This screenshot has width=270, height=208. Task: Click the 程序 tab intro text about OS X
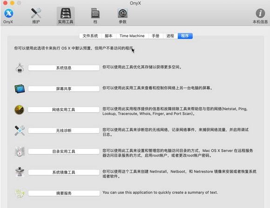click(74, 48)
